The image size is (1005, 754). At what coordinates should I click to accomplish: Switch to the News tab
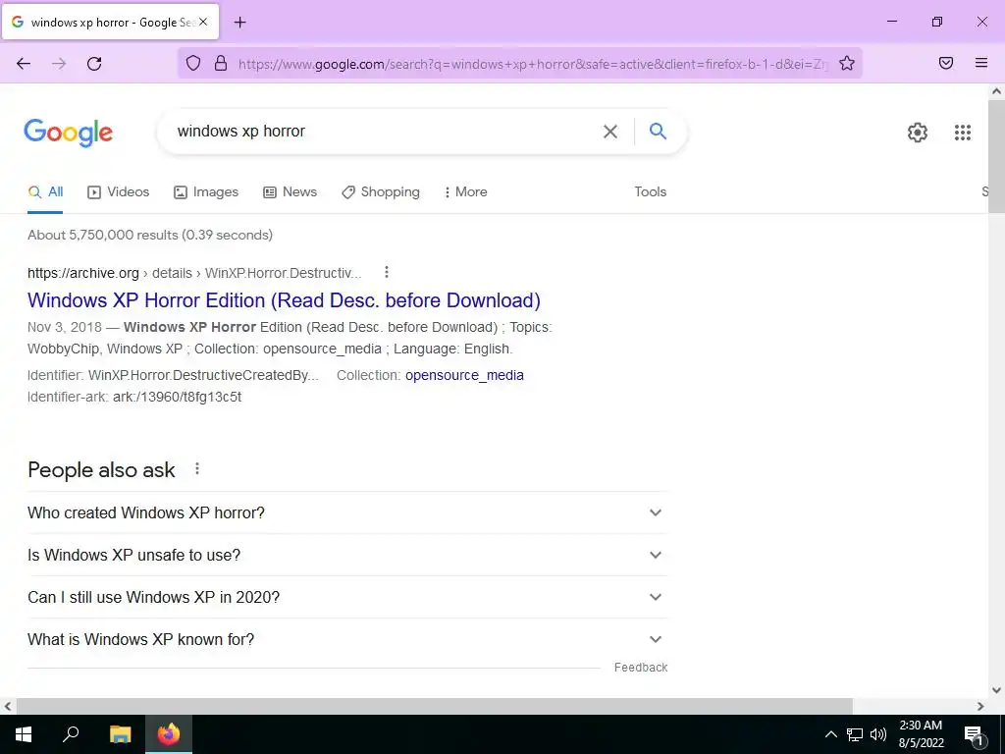click(x=291, y=191)
